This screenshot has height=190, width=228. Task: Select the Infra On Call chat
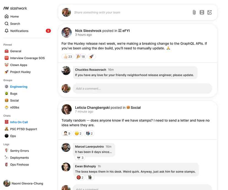pyautogui.click(x=19, y=122)
